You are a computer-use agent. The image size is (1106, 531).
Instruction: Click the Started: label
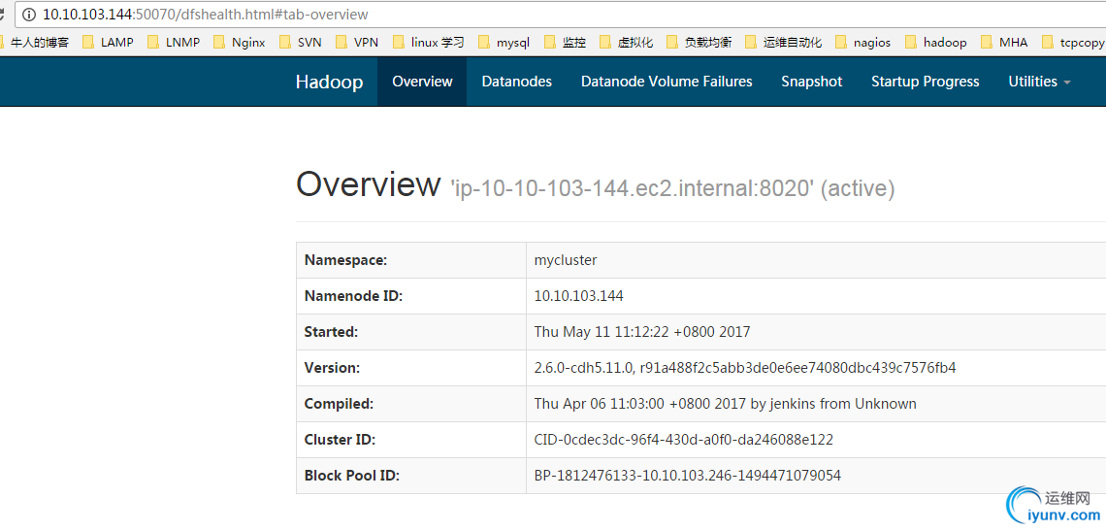click(332, 332)
